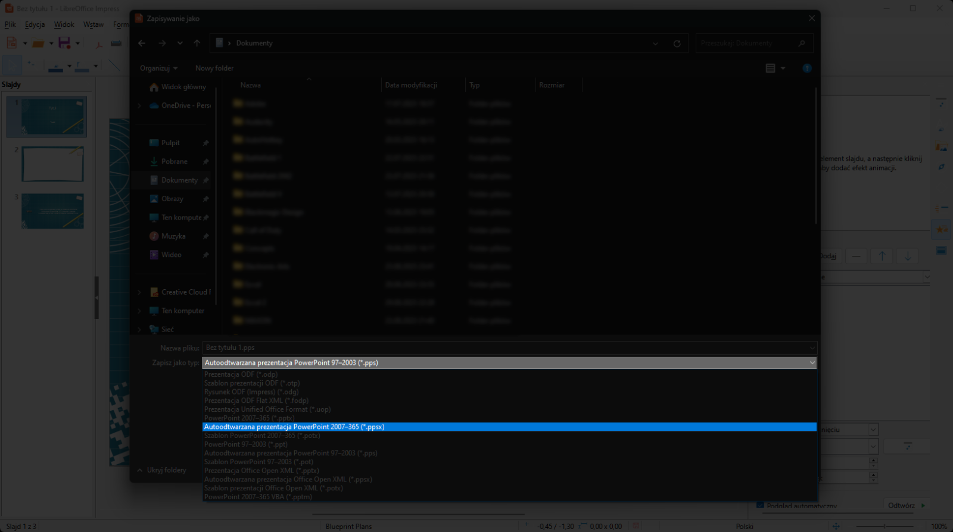Select slide 2 thumbnail in Slajdy panel
The width and height of the screenshot is (953, 532).
[x=53, y=164]
